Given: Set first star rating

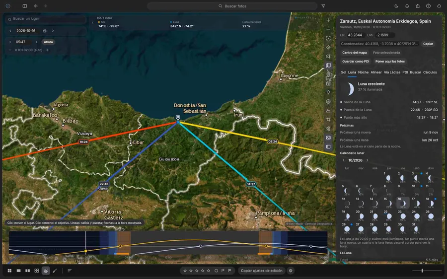Looking at the screenshot, I should tap(185, 271).
